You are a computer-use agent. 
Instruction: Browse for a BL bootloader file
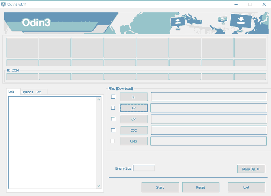[x=134, y=97]
